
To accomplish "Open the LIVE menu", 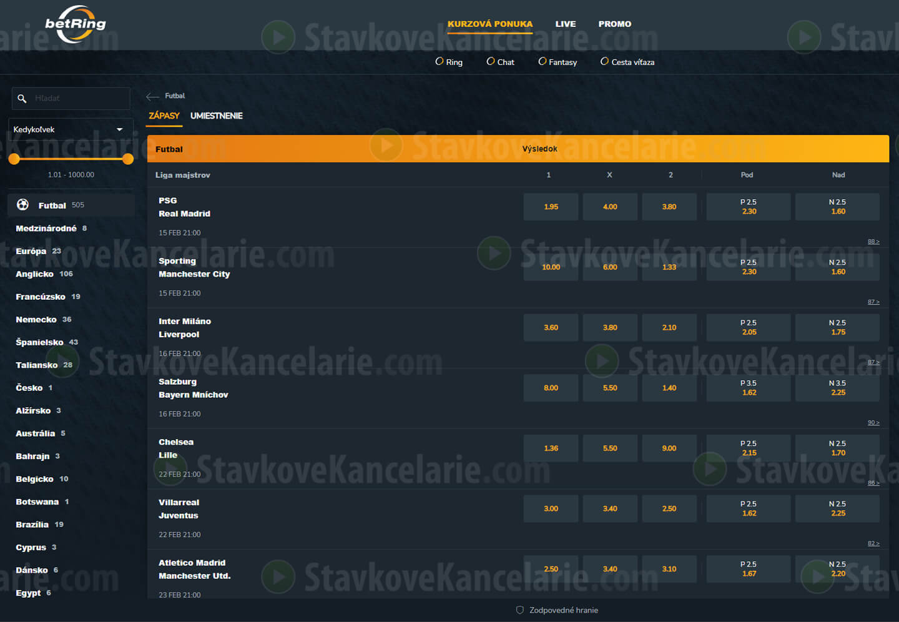I will point(566,24).
